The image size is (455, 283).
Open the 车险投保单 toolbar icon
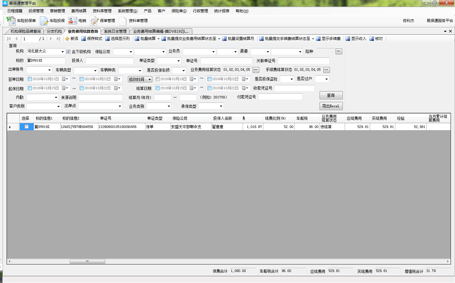point(11,21)
